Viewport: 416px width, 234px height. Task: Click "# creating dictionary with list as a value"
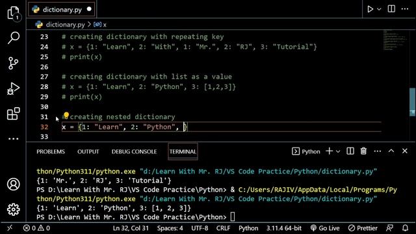[x=147, y=77]
